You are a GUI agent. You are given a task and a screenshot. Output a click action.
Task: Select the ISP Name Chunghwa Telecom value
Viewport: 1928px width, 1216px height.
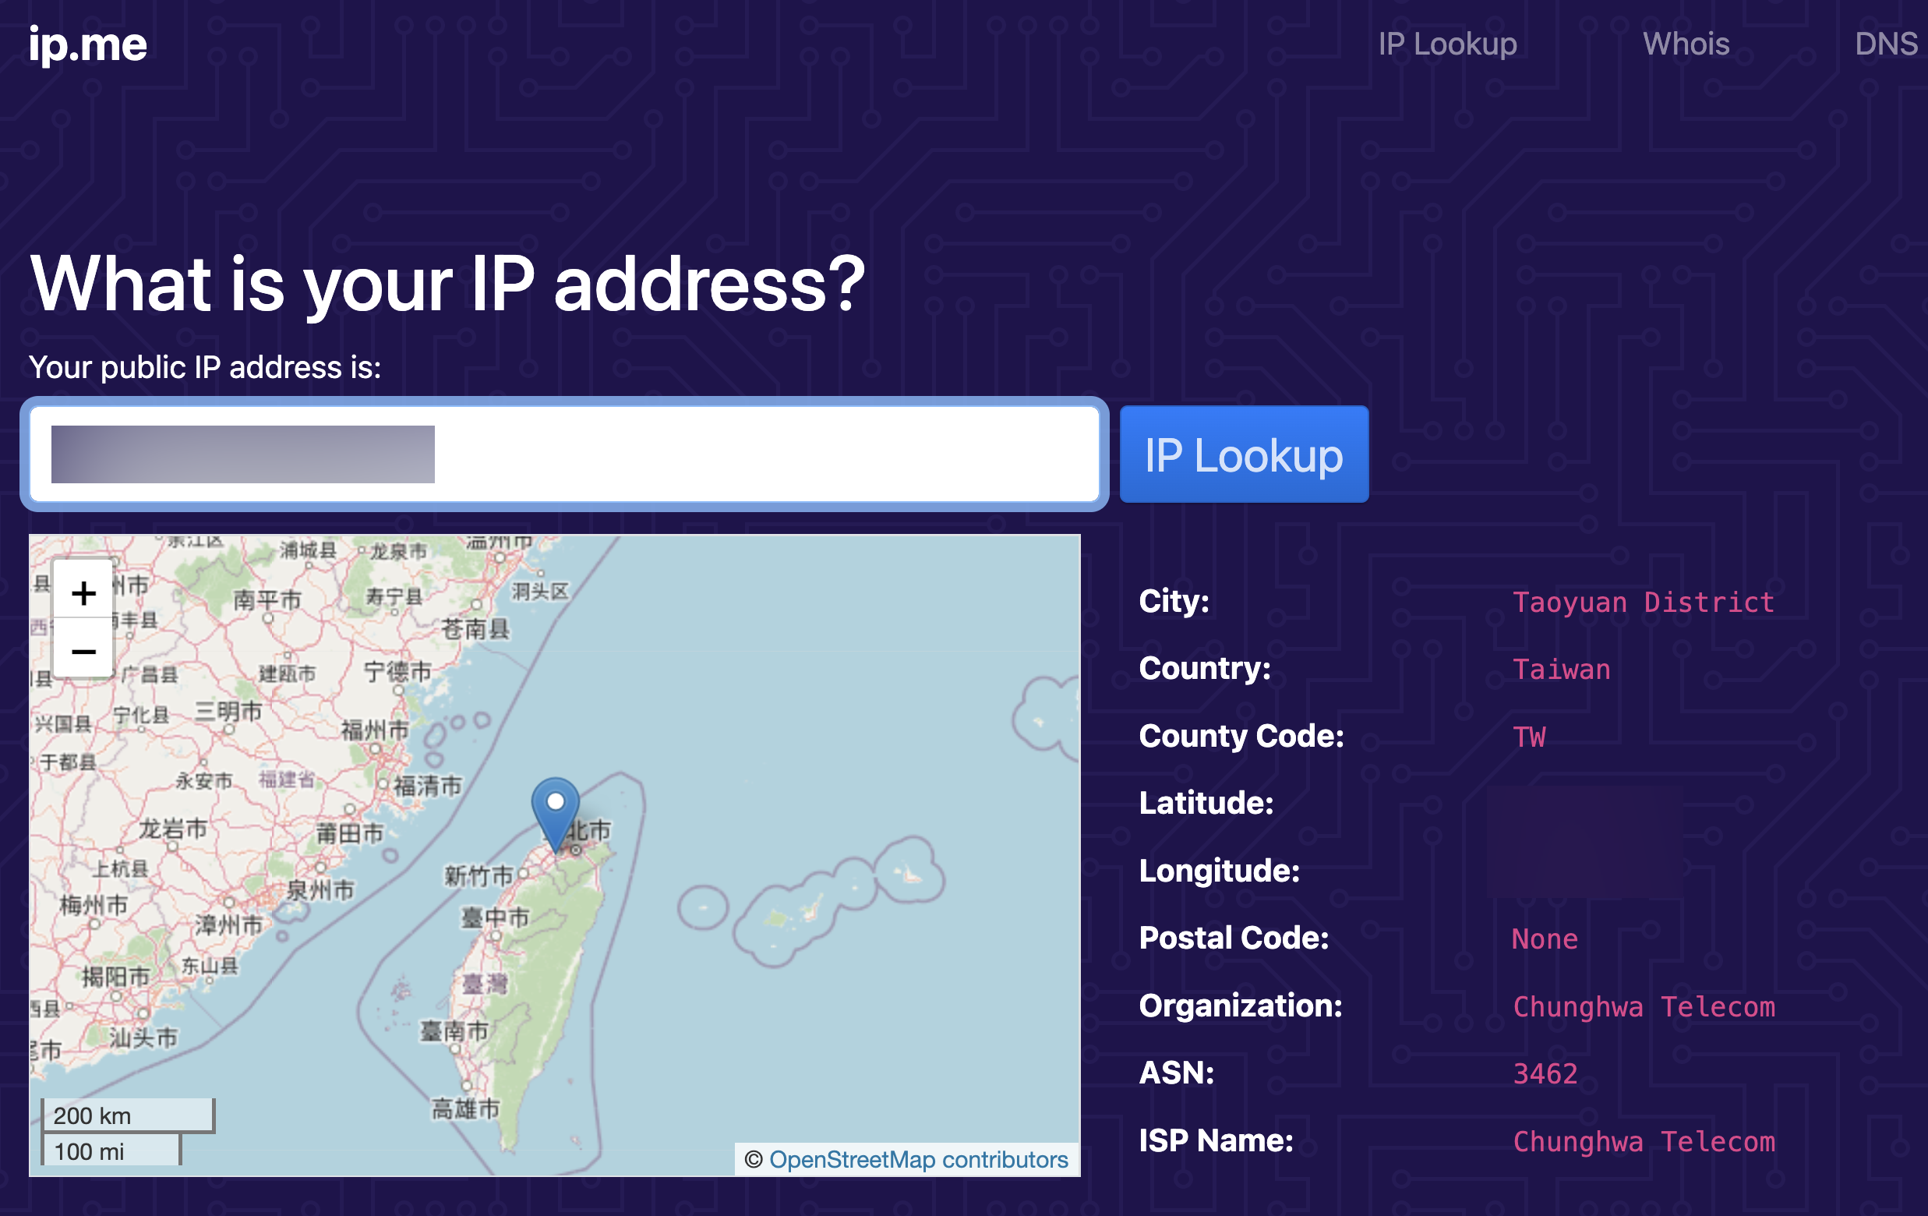coord(1643,1141)
